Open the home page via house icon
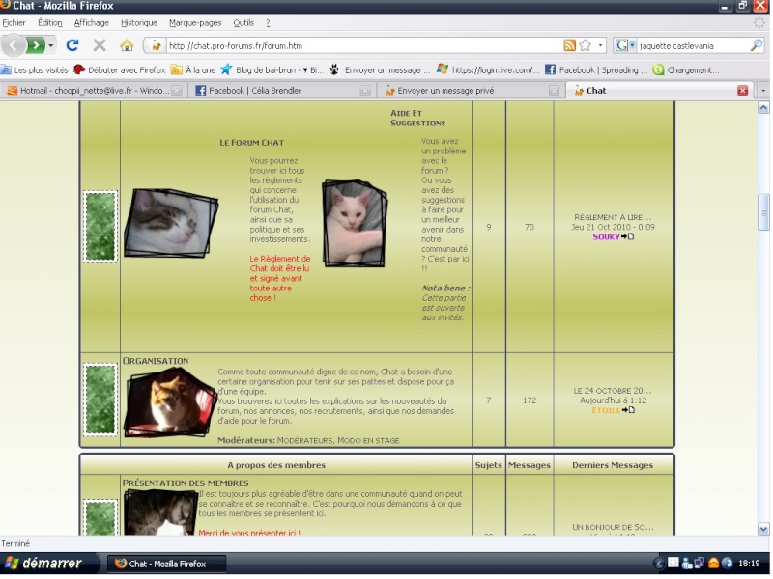Image resolution: width=773 pixels, height=579 pixels. coord(127,45)
